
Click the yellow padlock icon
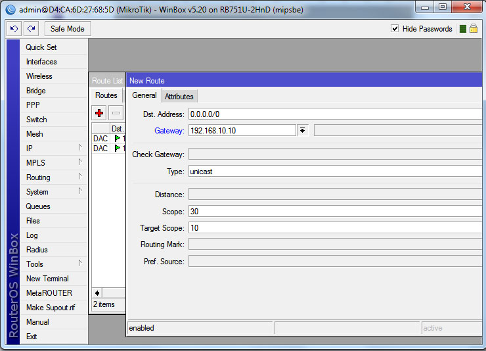pos(473,29)
